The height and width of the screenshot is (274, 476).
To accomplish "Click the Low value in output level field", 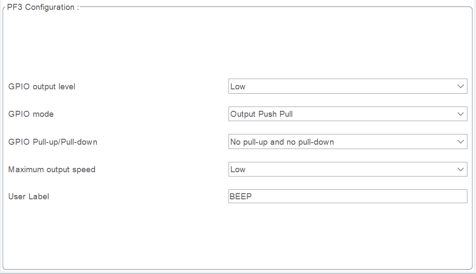I will click(238, 87).
